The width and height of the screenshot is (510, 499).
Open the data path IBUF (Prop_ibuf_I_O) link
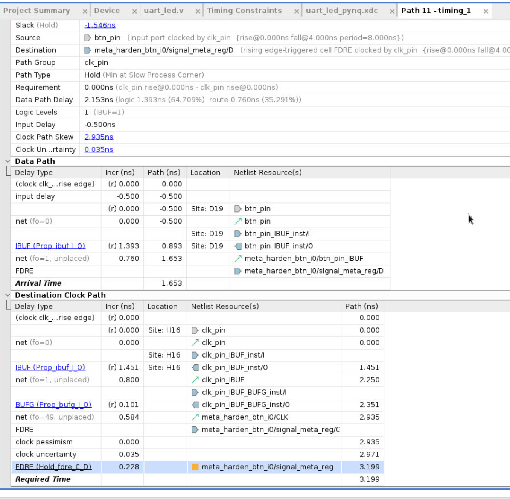click(x=50, y=246)
